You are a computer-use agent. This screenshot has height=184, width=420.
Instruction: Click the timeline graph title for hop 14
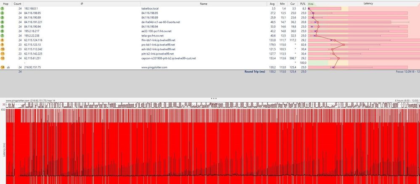pyautogui.click(x=31, y=101)
